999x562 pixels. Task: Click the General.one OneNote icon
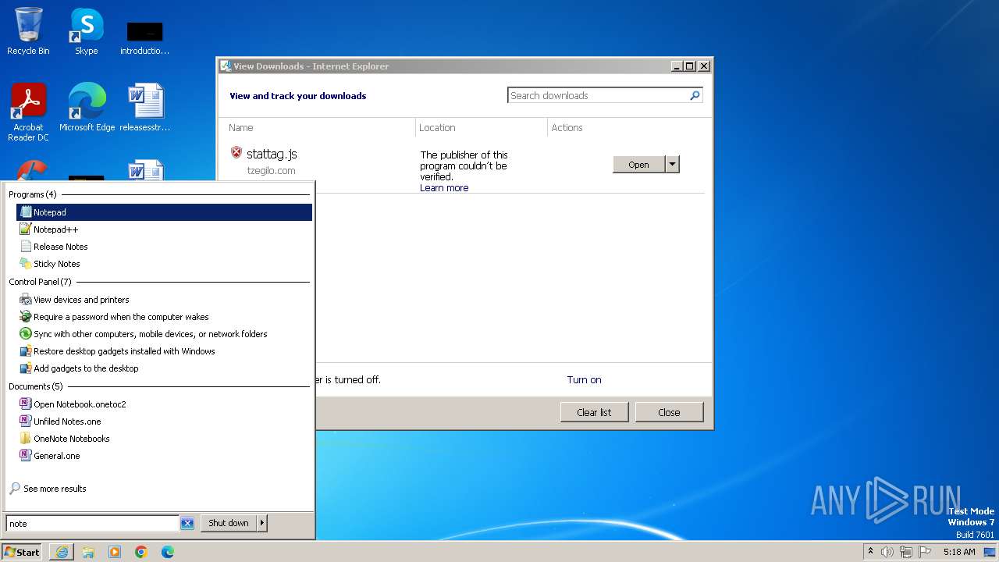(26, 456)
